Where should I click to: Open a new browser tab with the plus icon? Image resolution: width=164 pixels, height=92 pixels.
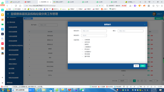140,2
